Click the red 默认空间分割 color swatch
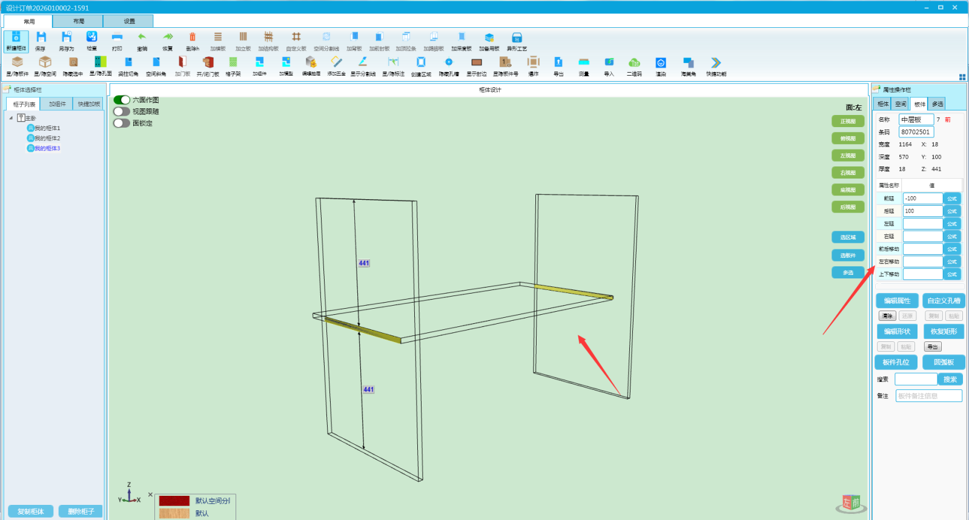 (174, 501)
